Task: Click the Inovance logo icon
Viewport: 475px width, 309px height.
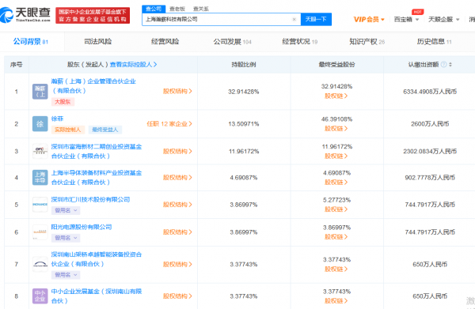Action: (40, 205)
